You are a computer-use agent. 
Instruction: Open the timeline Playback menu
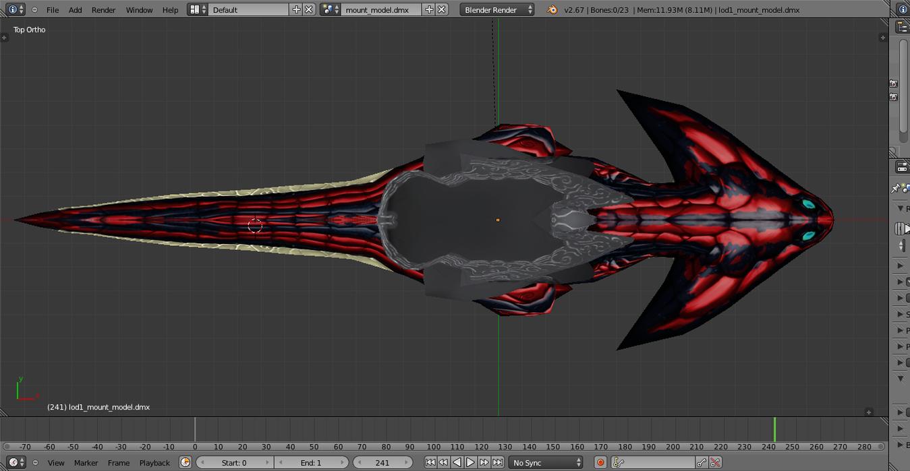point(154,463)
